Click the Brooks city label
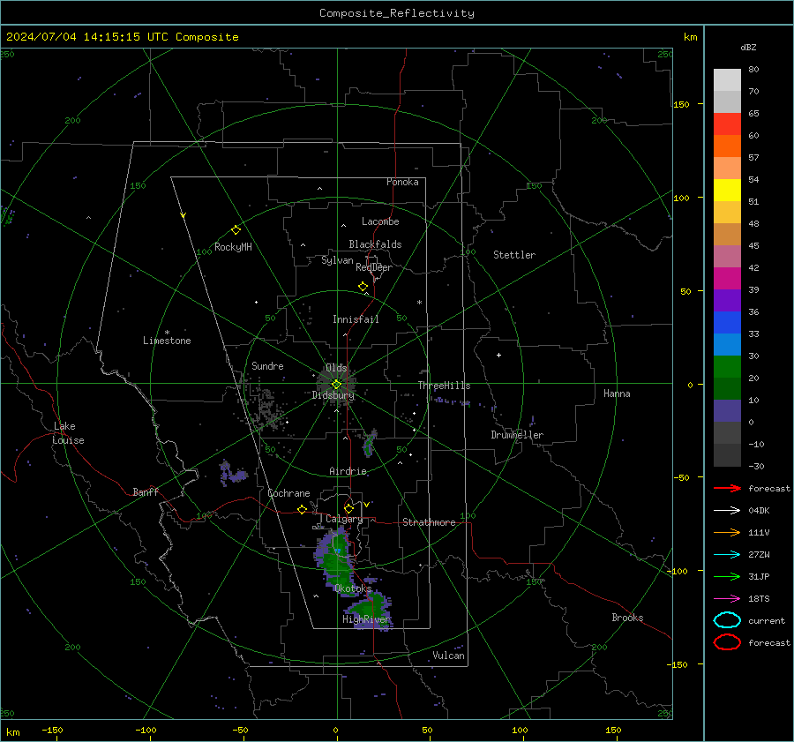 pos(627,618)
